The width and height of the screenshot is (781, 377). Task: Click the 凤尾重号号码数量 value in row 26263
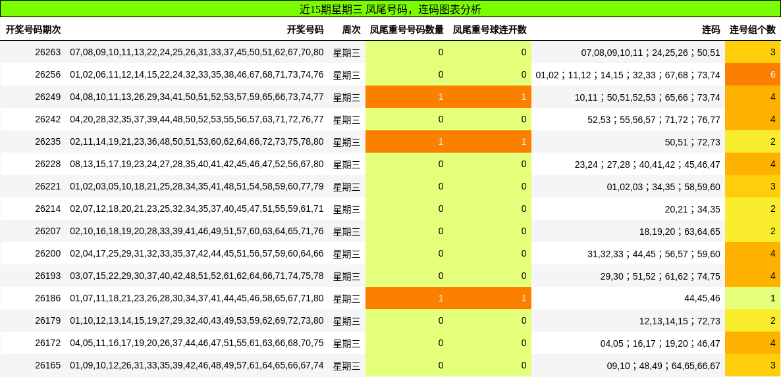tap(441, 52)
